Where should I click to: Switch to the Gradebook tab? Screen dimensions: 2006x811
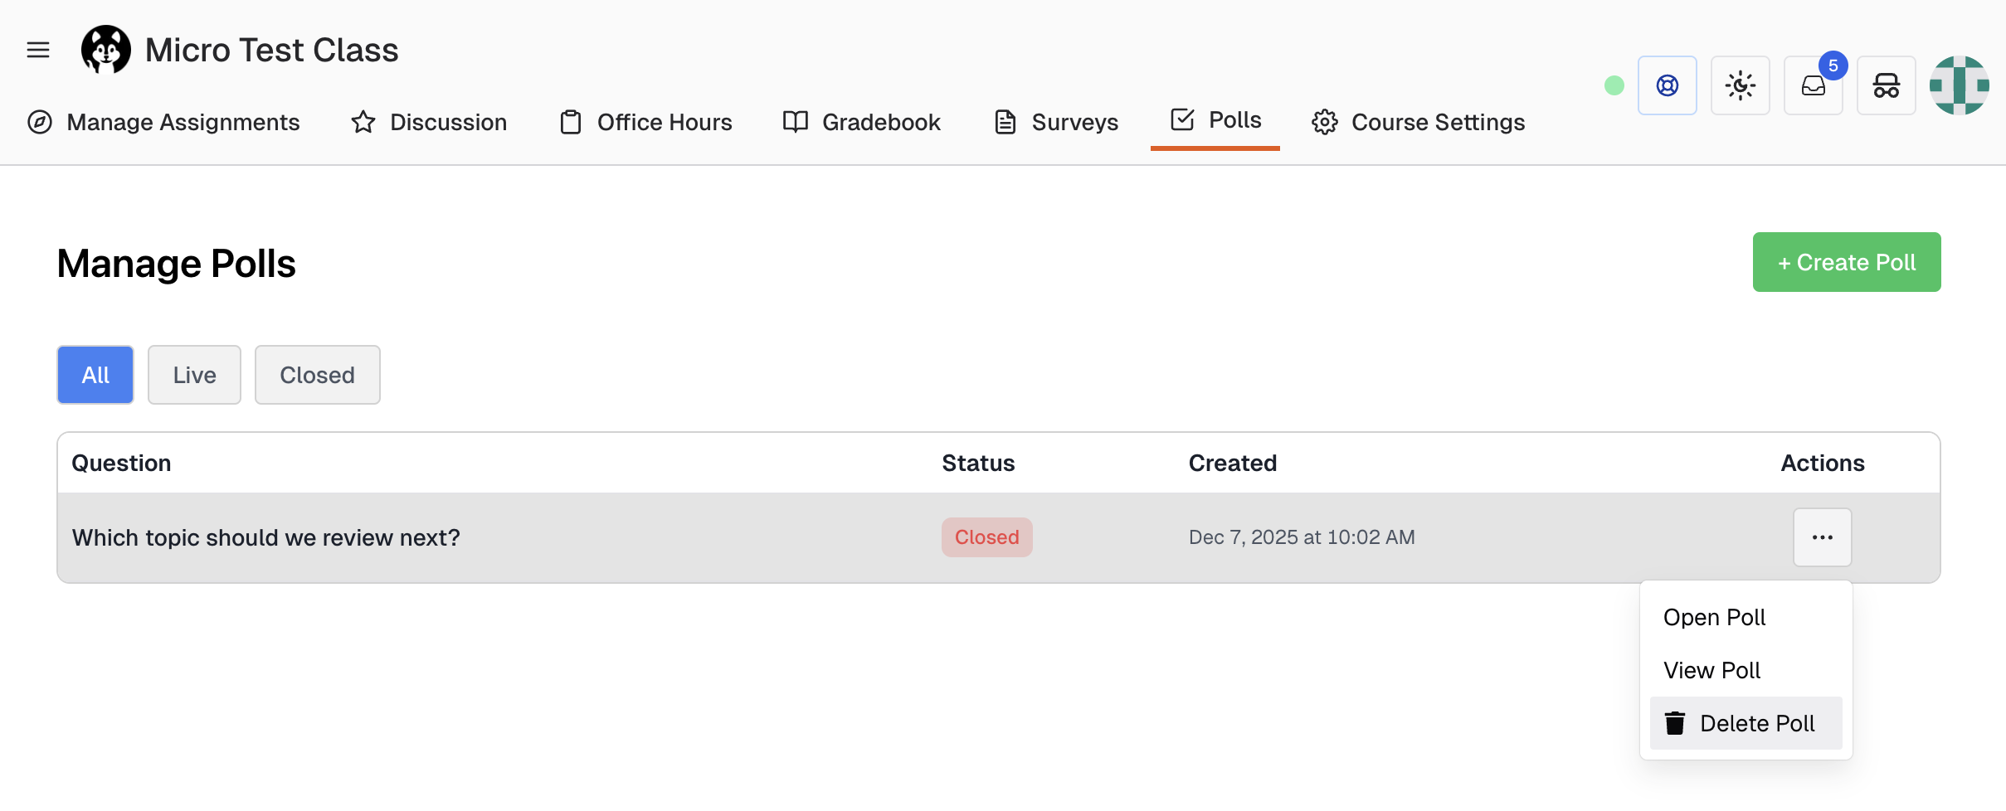[862, 122]
